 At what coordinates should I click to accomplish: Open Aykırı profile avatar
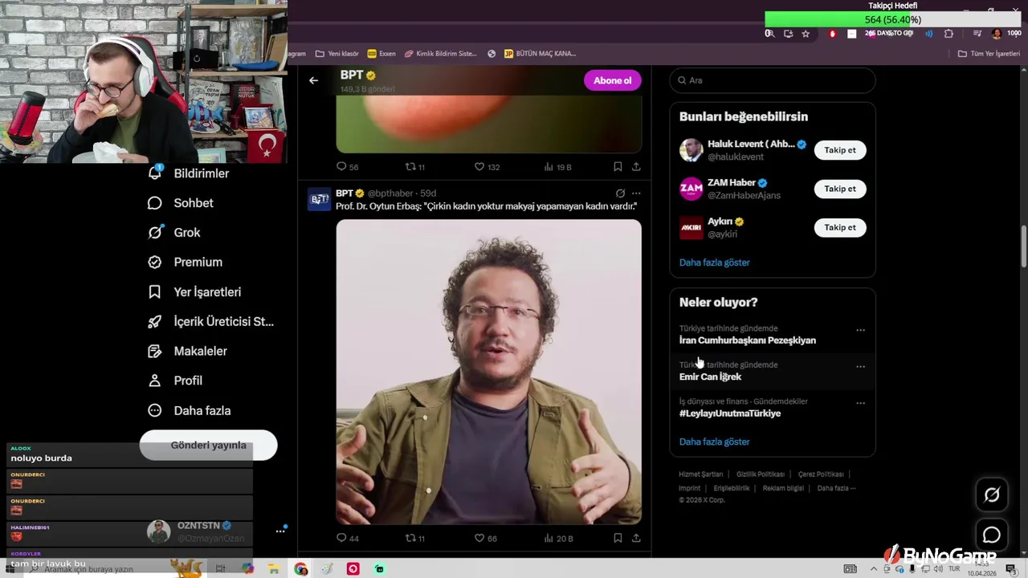(691, 227)
